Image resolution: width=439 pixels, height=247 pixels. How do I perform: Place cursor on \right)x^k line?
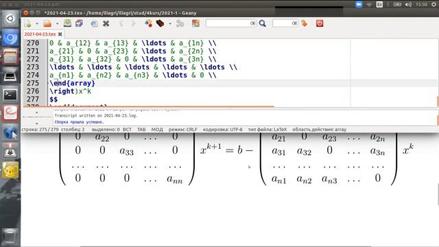click(70, 91)
